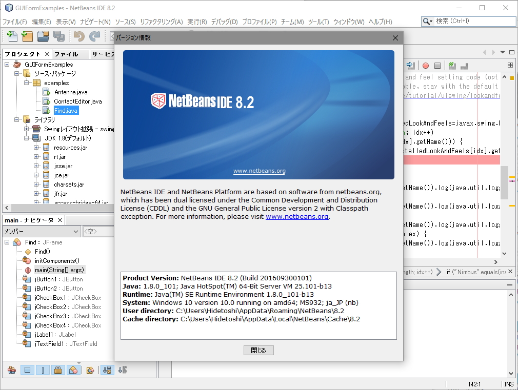
Task: Toggle the alphabetical sort in Navigator
Action: [x=107, y=370]
